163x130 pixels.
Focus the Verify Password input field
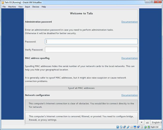tap(91, 50)
